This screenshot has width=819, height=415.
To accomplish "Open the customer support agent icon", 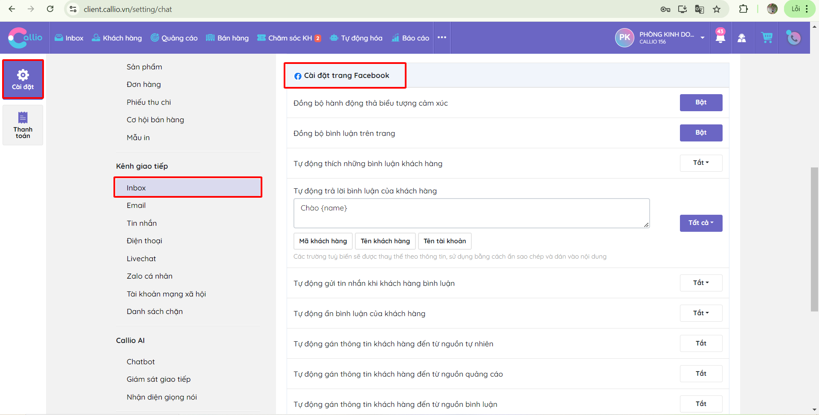I will (742, 38).
